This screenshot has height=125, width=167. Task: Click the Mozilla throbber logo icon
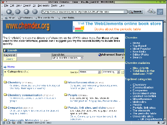coord(160,12)
